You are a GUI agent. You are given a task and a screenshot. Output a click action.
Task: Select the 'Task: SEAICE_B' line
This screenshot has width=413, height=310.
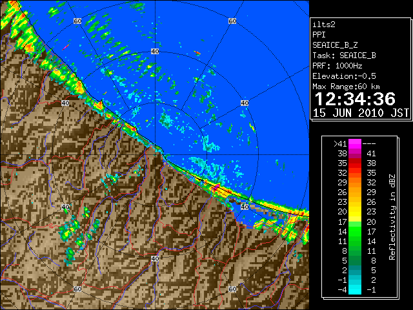(344, 56)
